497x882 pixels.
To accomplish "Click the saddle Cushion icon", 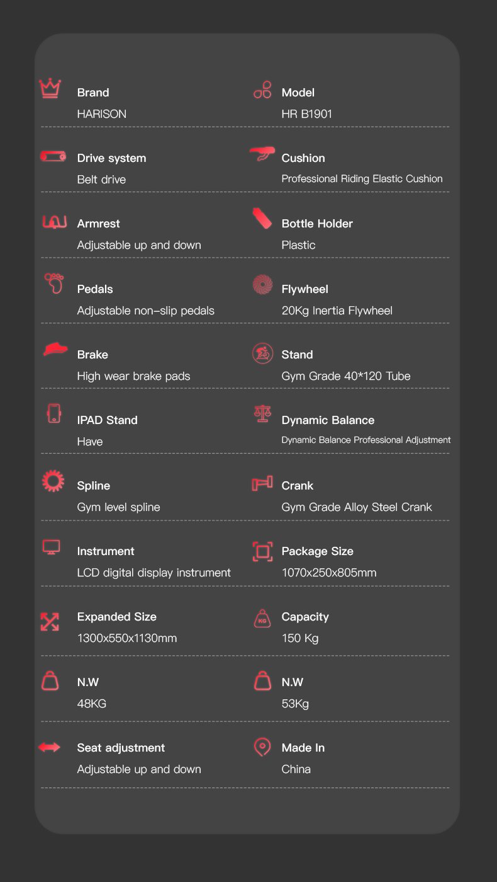I will [x=262, y=153].
